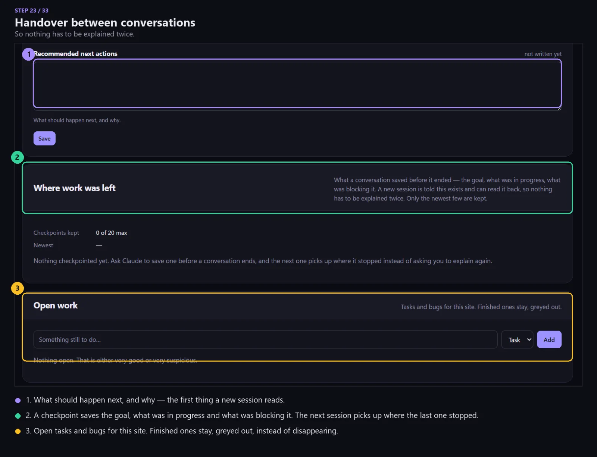Screen dimensions: 597x457
Task: Save the recommended next actions
Action: [x=44, y=138]
